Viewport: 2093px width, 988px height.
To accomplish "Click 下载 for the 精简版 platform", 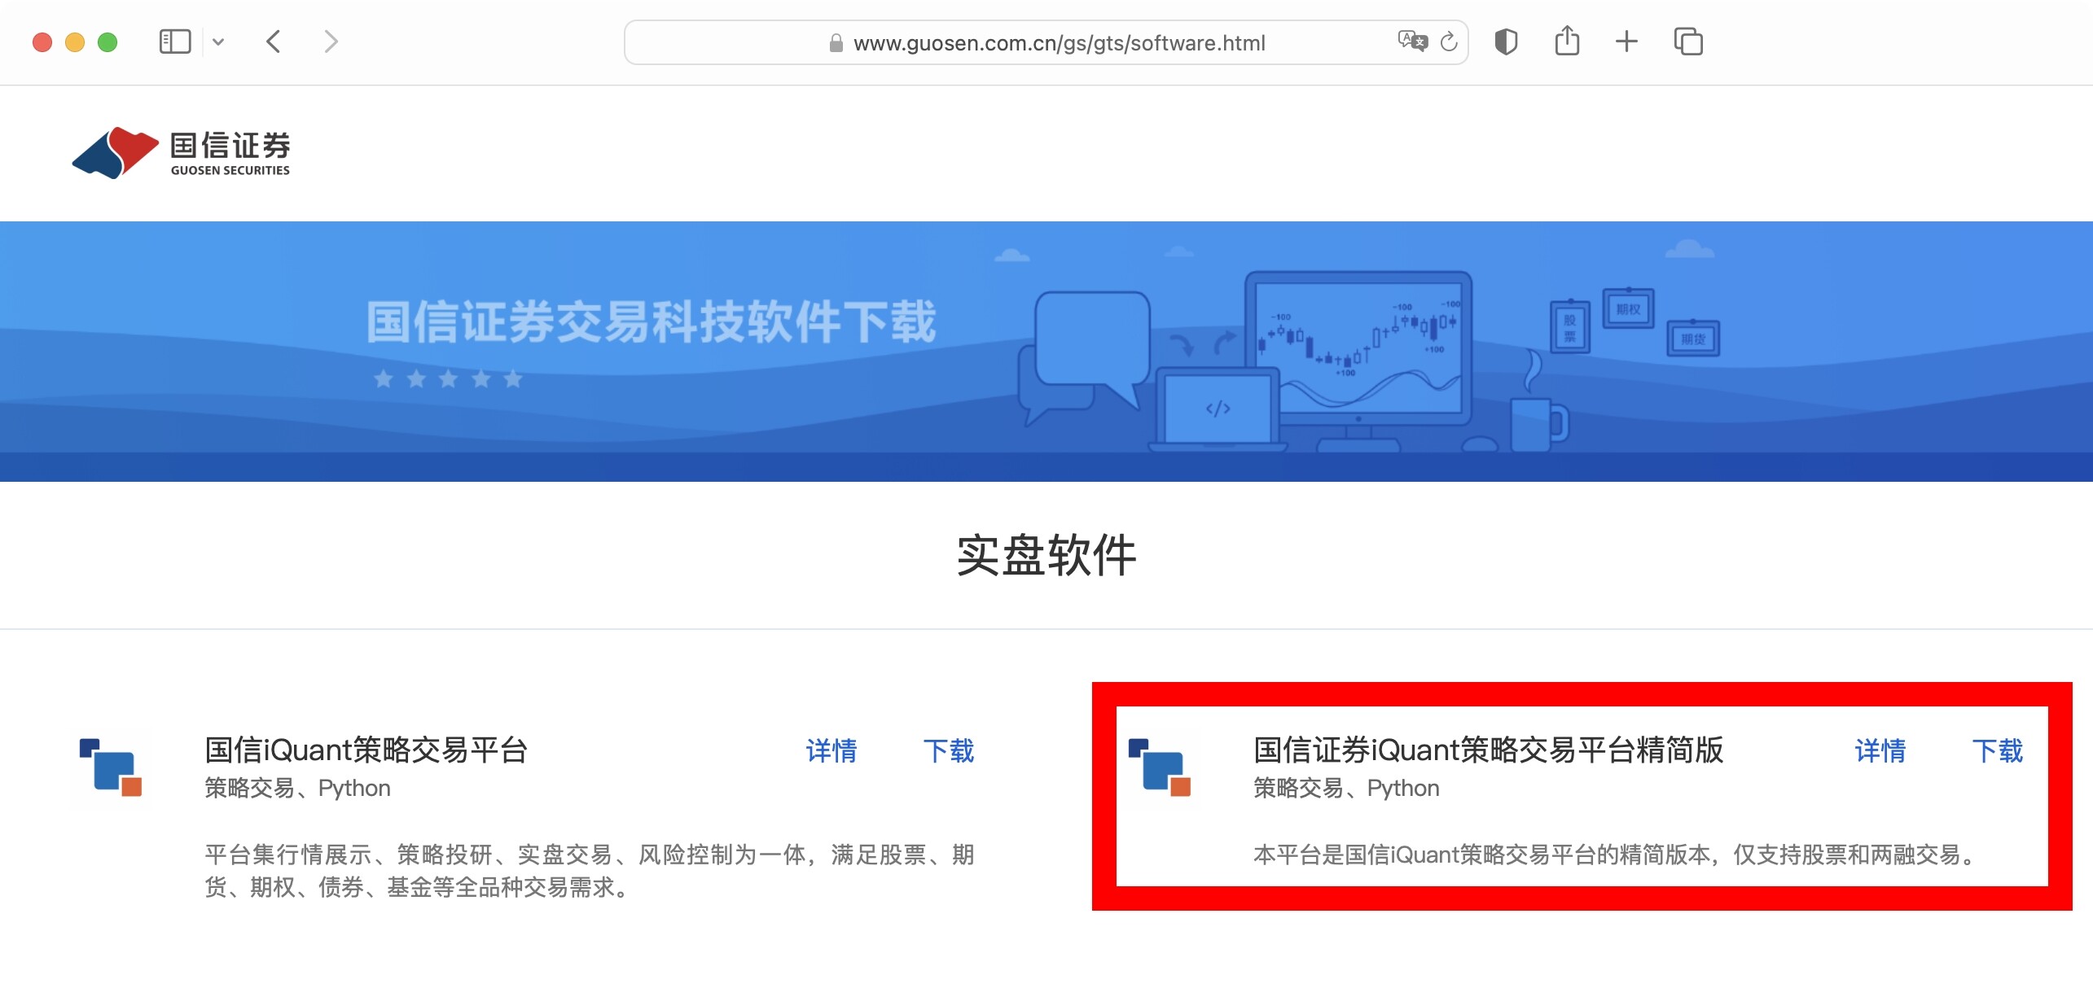I will pyautogui.click(x=1998, y=753).
